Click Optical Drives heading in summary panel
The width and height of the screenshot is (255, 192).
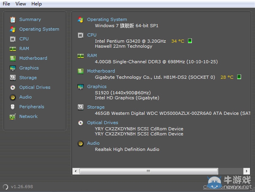point(103,123)
